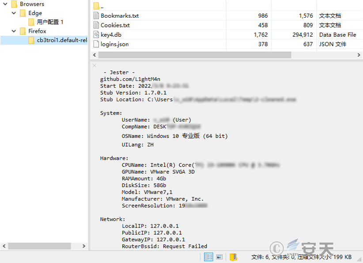Select the cb3troi1.default-release folder
Image resolution: width=363 pixels, height=263 pixels.
61,40
